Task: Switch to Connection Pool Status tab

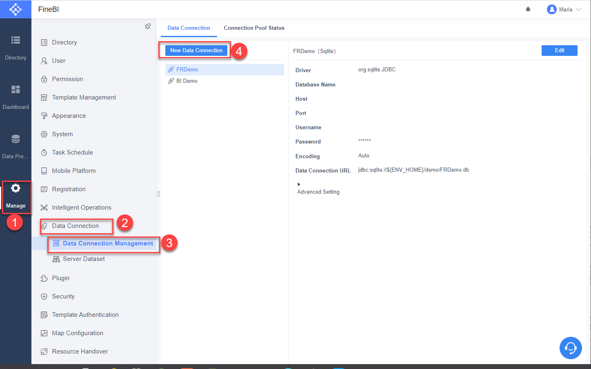Action: pyautogui.click(x=254, y=28)
